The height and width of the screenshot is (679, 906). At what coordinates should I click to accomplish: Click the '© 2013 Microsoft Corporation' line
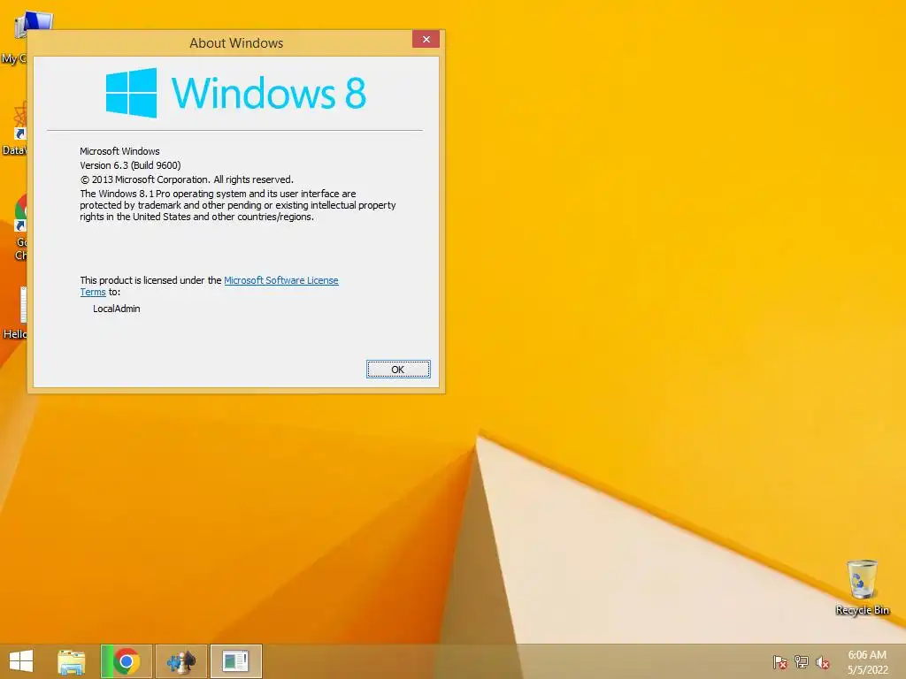[x=187, y=179]
